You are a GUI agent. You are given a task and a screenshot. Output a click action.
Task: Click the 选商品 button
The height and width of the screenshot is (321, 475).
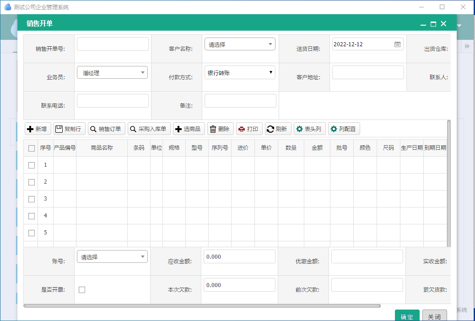[189, 129]
